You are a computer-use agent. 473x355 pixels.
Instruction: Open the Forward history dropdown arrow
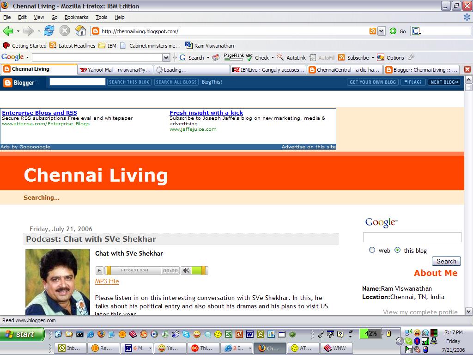(x=39, y=31)
